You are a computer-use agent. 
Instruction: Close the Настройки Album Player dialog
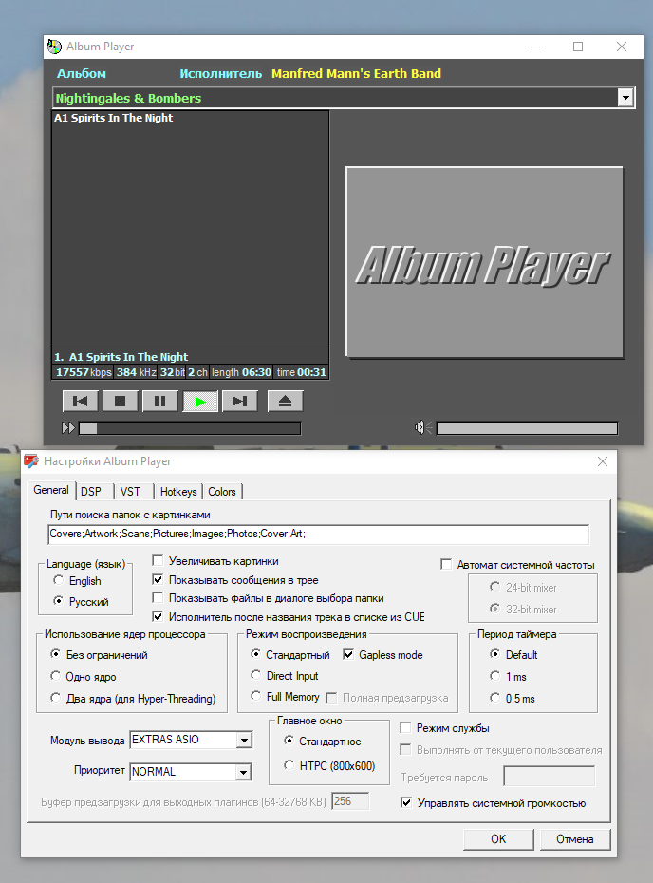click(603, 461)
